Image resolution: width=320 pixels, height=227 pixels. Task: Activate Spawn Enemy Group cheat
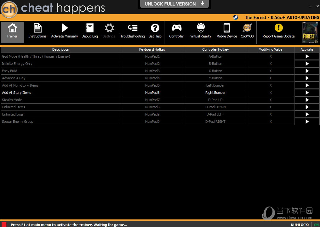pyautogui.click(x=307, y=122)
